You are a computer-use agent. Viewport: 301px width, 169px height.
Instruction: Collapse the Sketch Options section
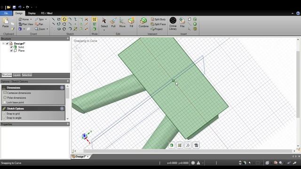pyautogui.click(x=62, y=108)
